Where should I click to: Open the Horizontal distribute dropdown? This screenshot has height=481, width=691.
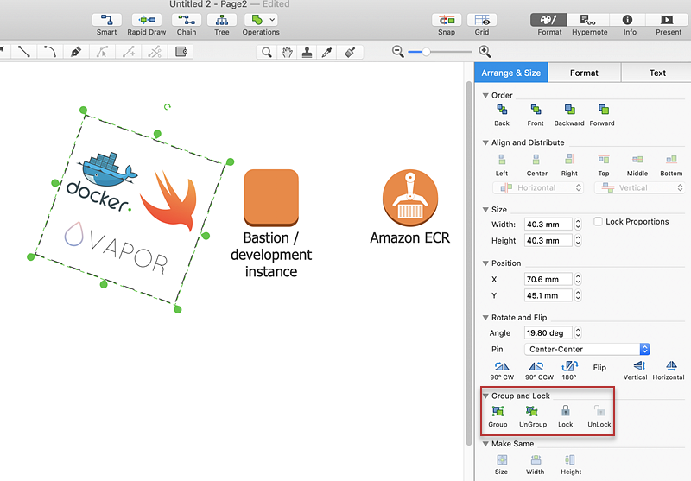538,187
